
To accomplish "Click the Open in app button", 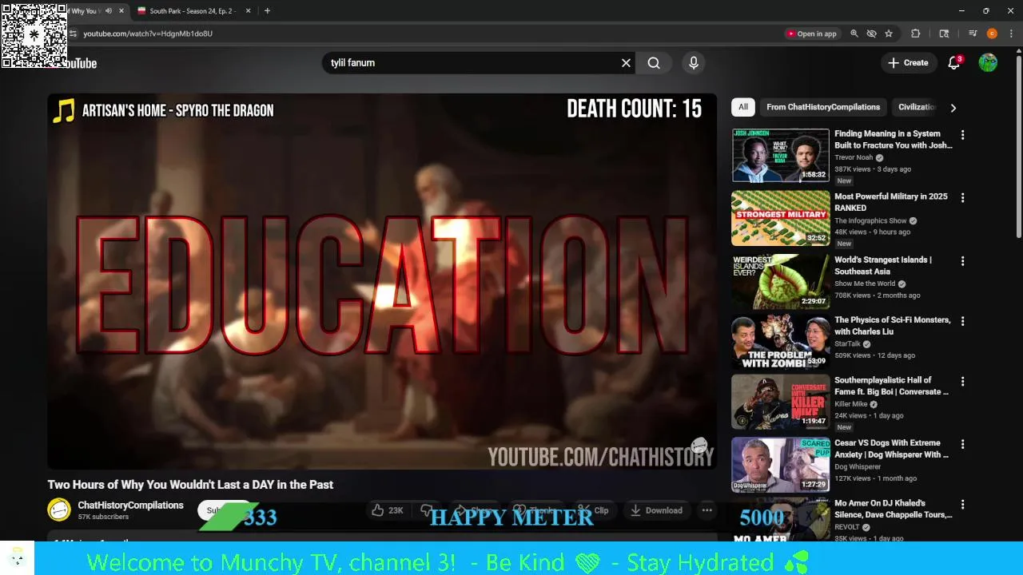I will 812,34.
